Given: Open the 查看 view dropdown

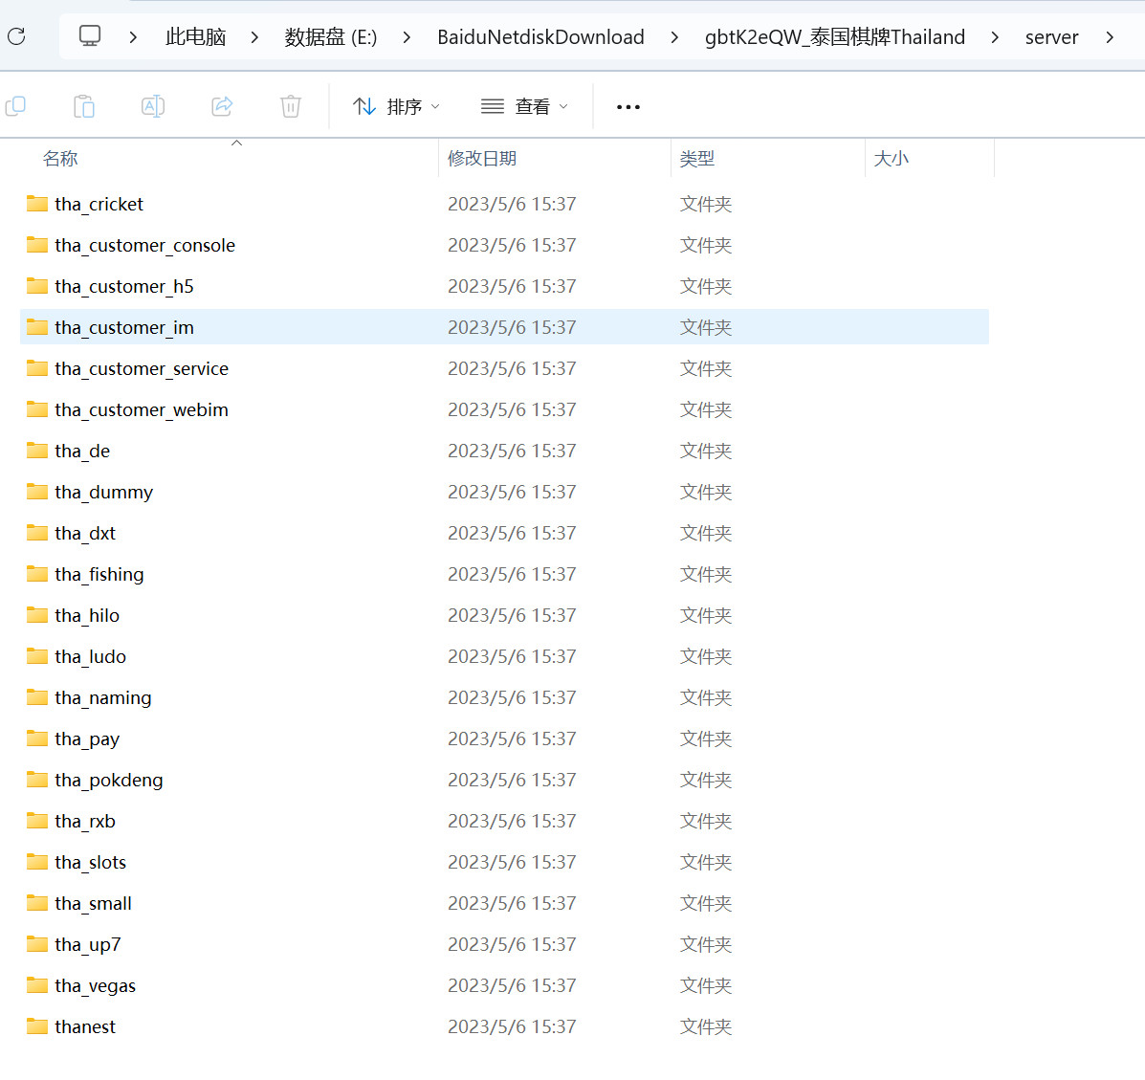Looking at the screenshot, I should point(524,106).
